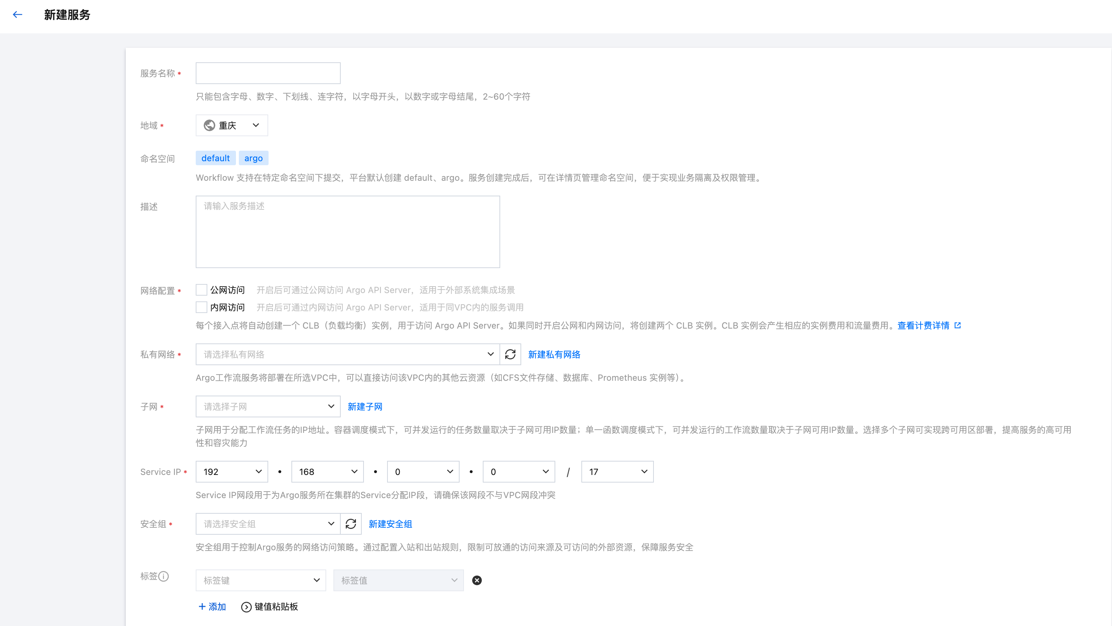Click the 新建安全组 link
Viewport: 1112px width, 626px height.
[x=390, y=524]
